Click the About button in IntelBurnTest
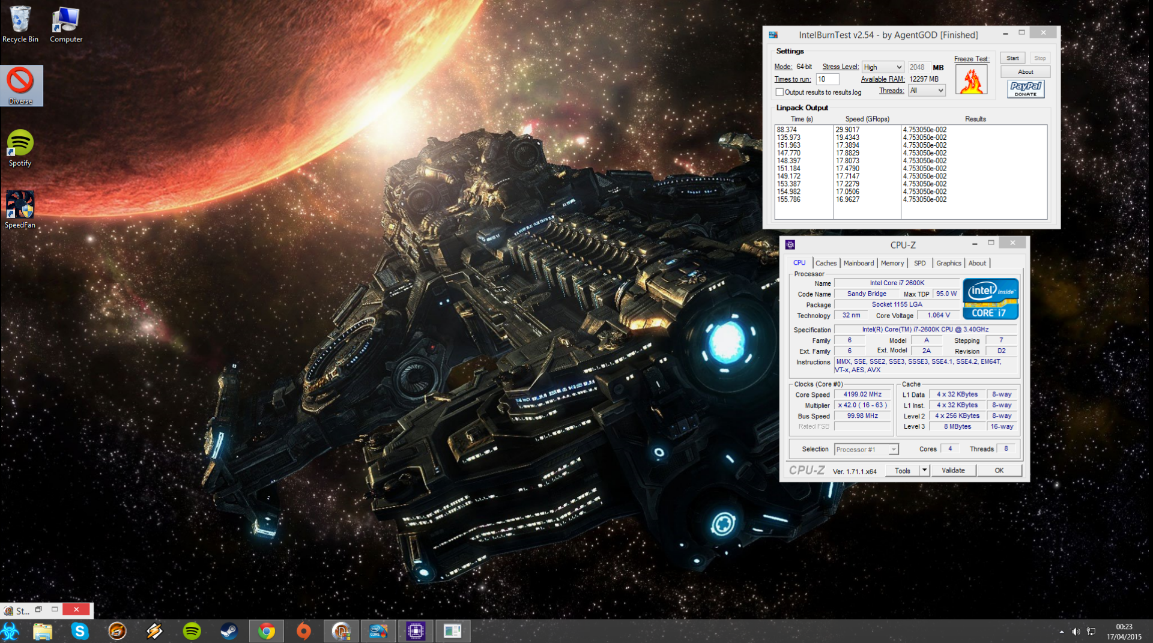Screen dimensions: 1153x643 tap(1025, 72)
